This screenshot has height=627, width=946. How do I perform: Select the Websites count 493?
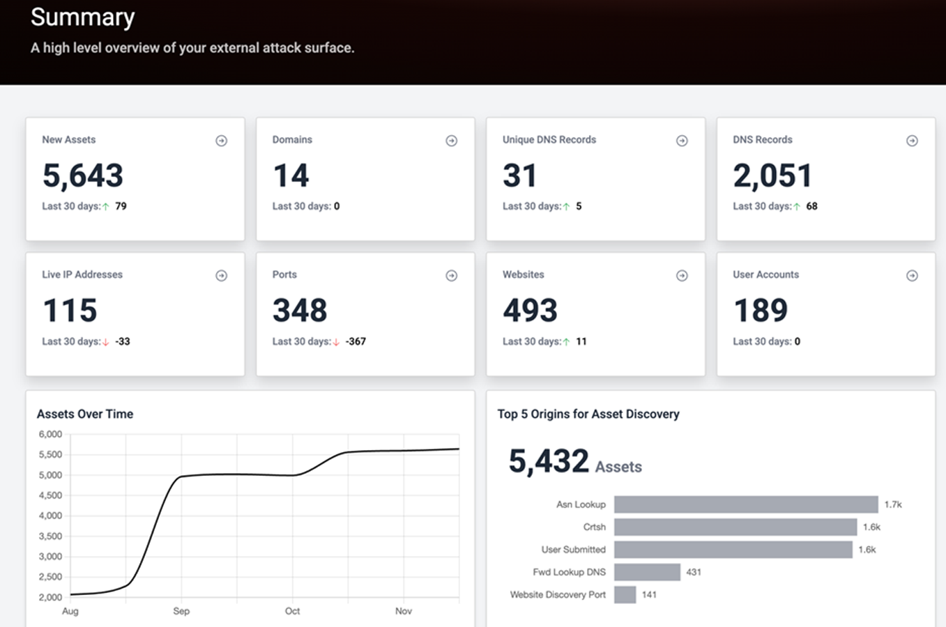(530, 311)
